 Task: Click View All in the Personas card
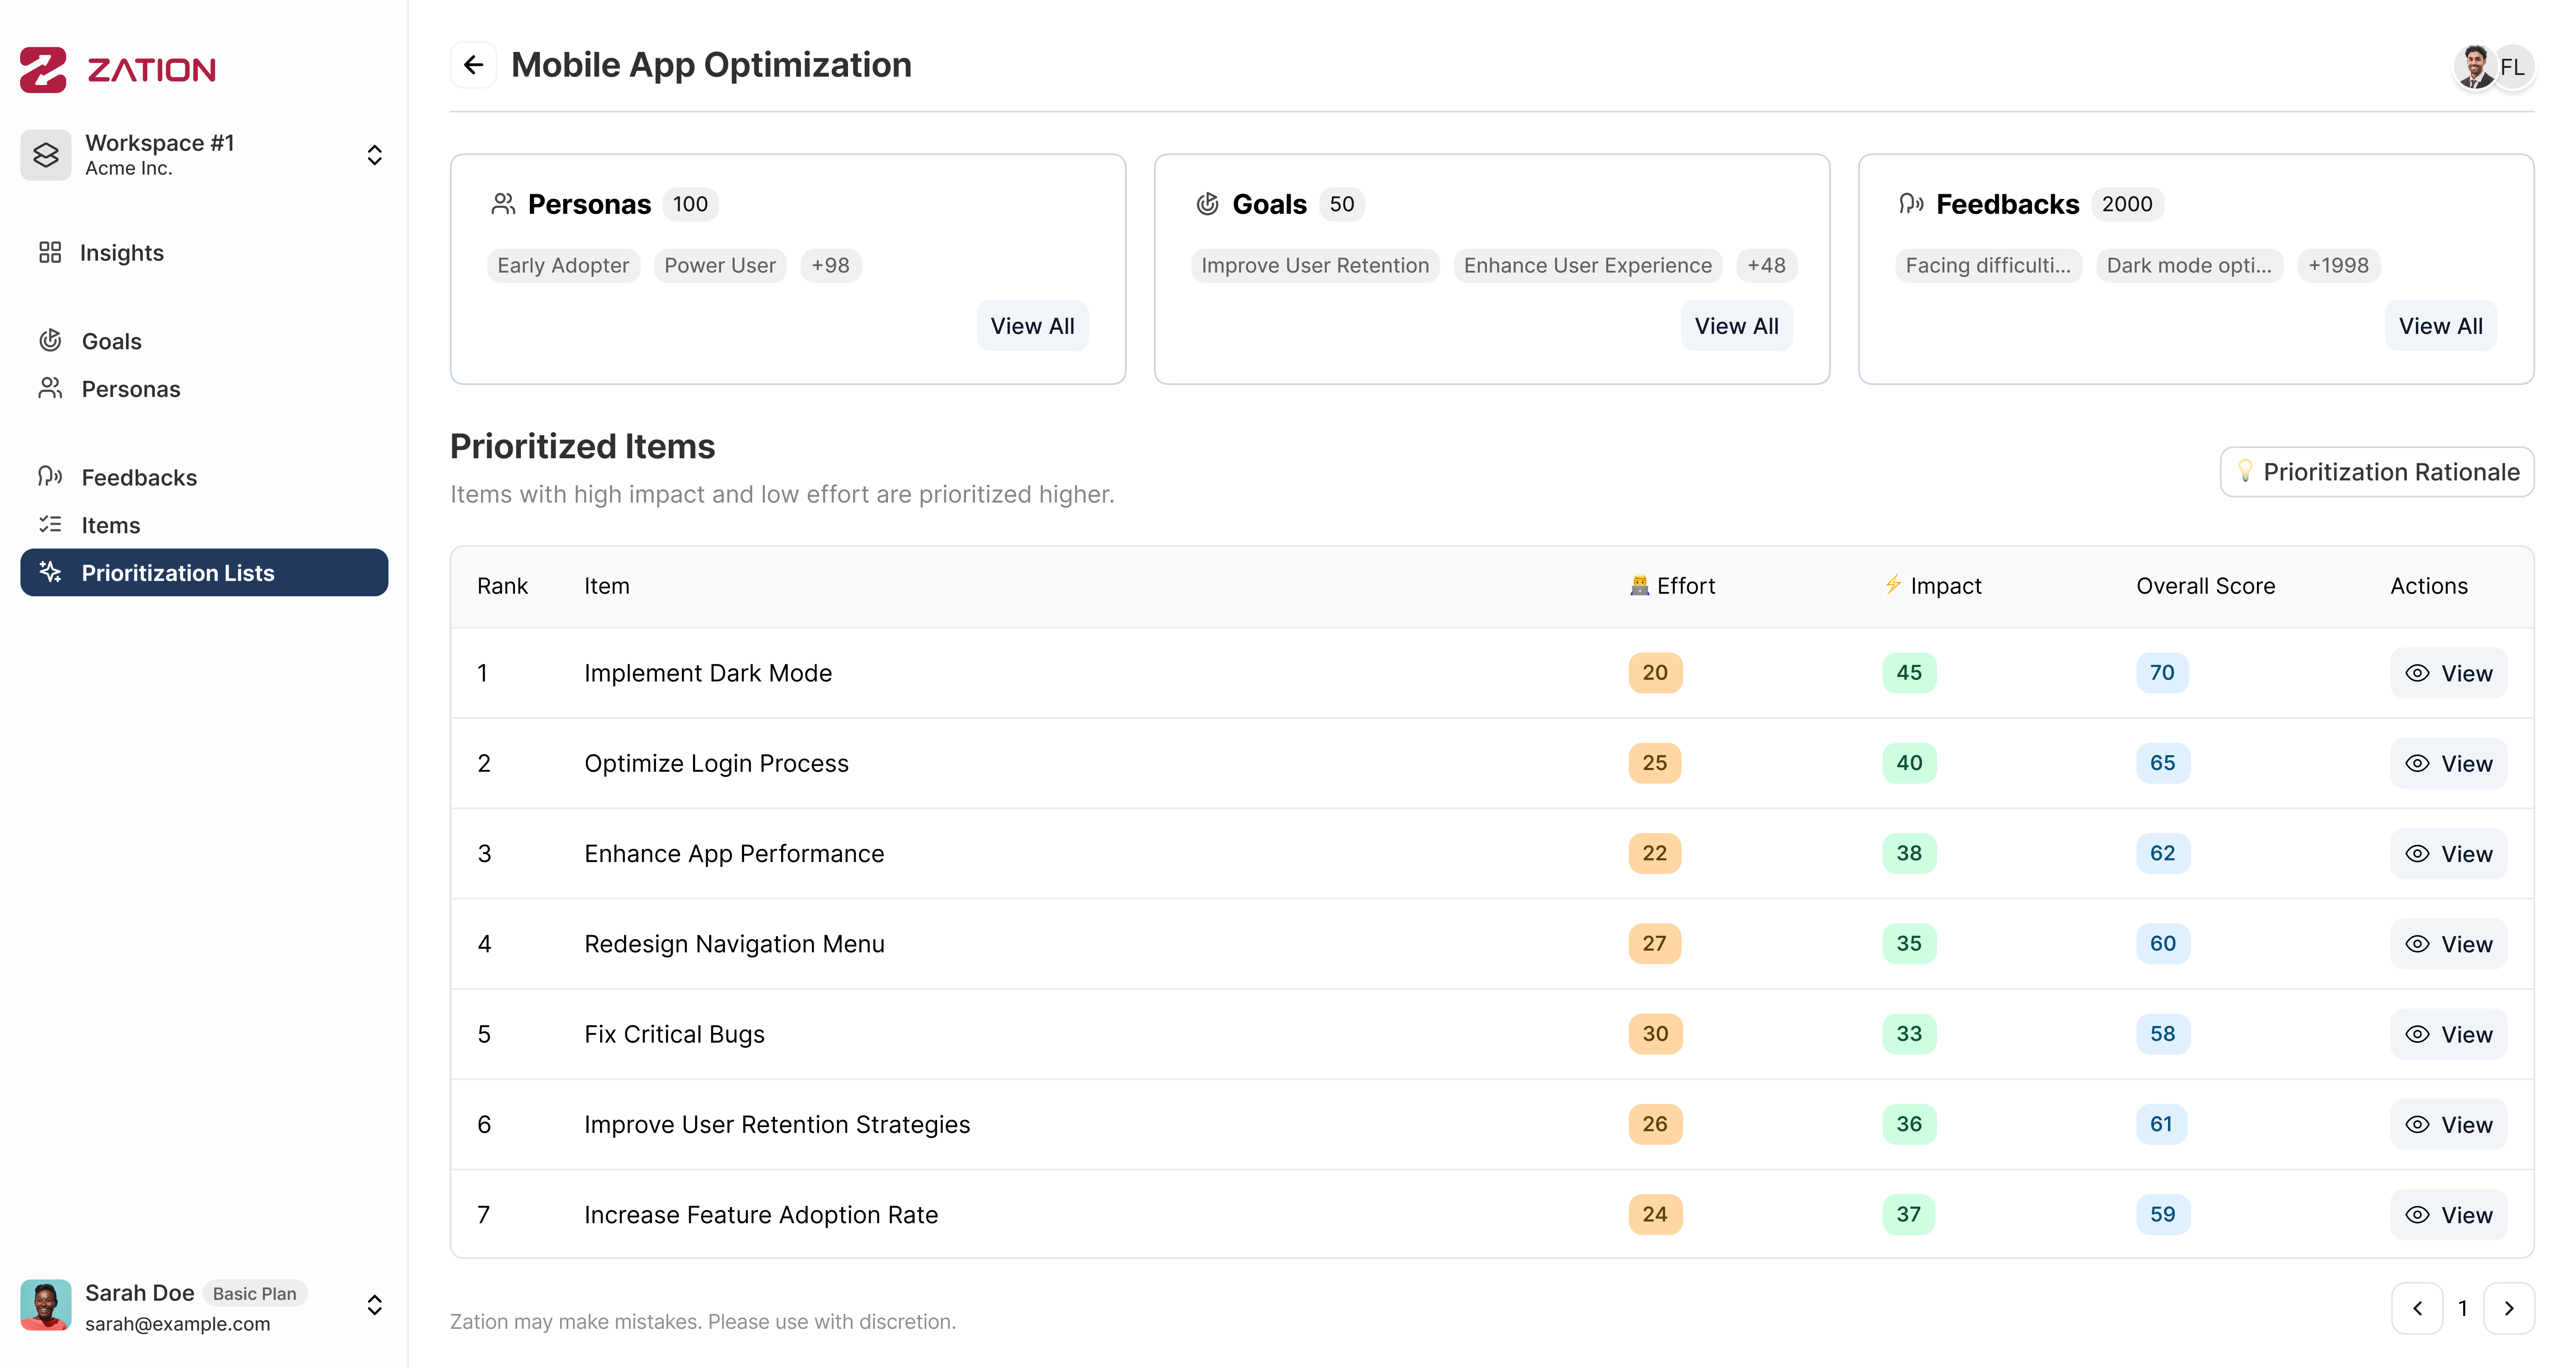click(x=1032, y=326)
